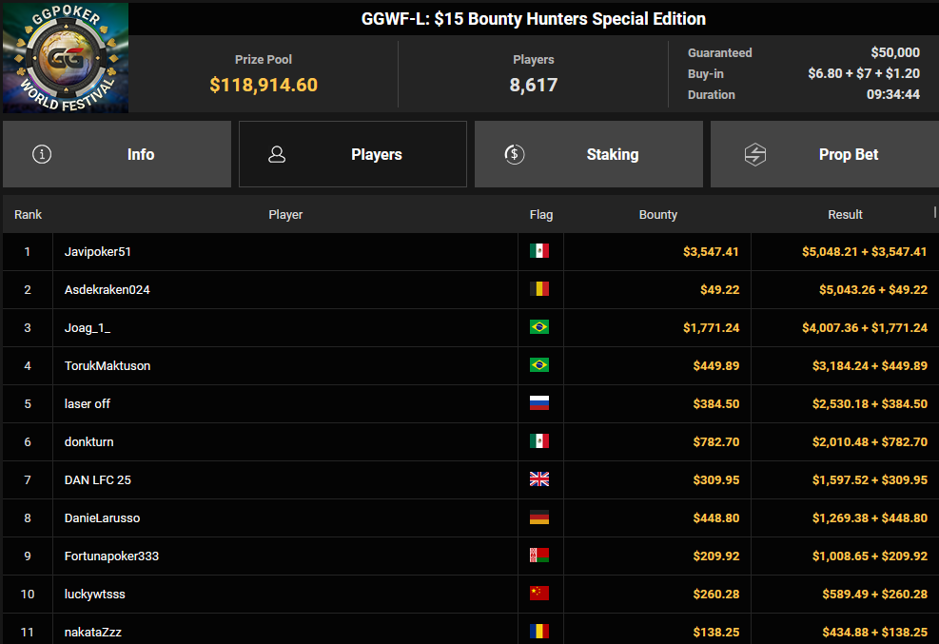Switch to the Players tab

pyautogui.click(x=353, y=154)
